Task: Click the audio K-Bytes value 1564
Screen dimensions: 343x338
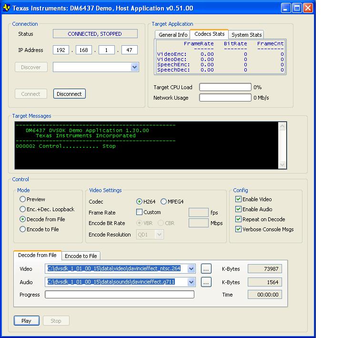Action: 265,282
